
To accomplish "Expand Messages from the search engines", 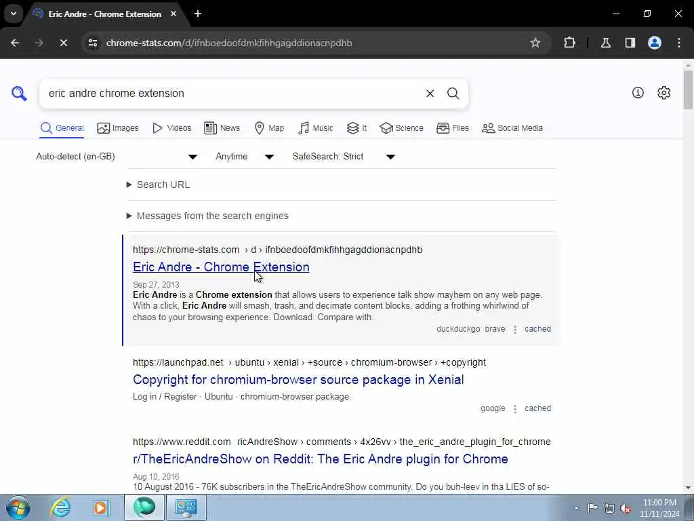I will (x=207, y=216).
